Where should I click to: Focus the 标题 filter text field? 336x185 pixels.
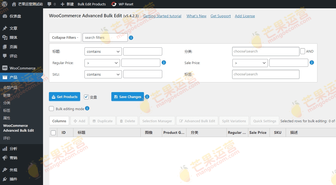point(143,51)
